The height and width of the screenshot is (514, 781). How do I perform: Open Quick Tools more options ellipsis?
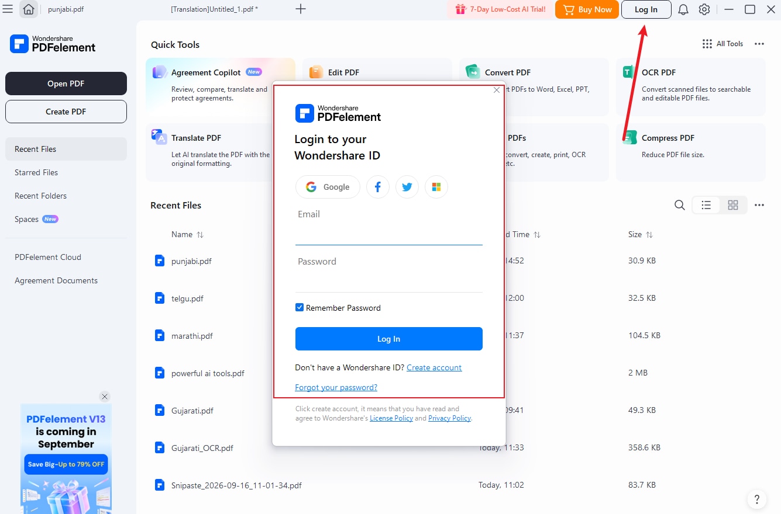click(759, 44)
